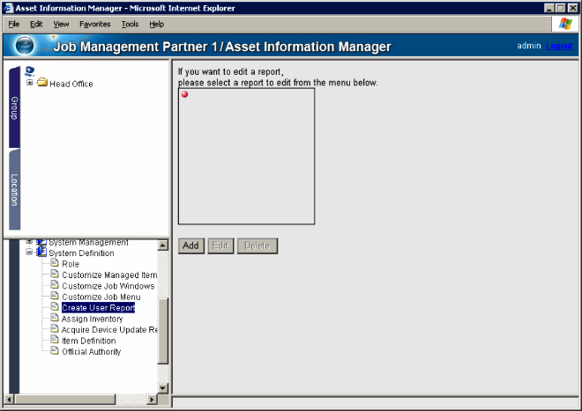Click the red ball icon in report list

[184, 94]
